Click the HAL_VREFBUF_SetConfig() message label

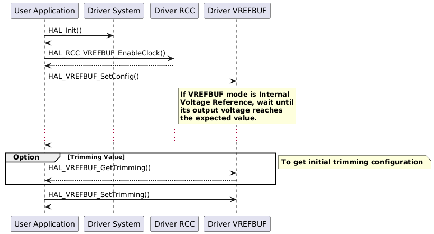[94, 77]
